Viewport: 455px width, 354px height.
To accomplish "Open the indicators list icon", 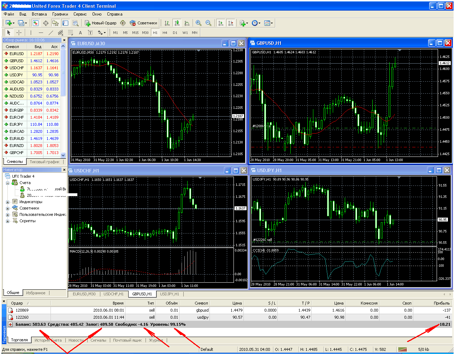I will click(x=242, y=23).
